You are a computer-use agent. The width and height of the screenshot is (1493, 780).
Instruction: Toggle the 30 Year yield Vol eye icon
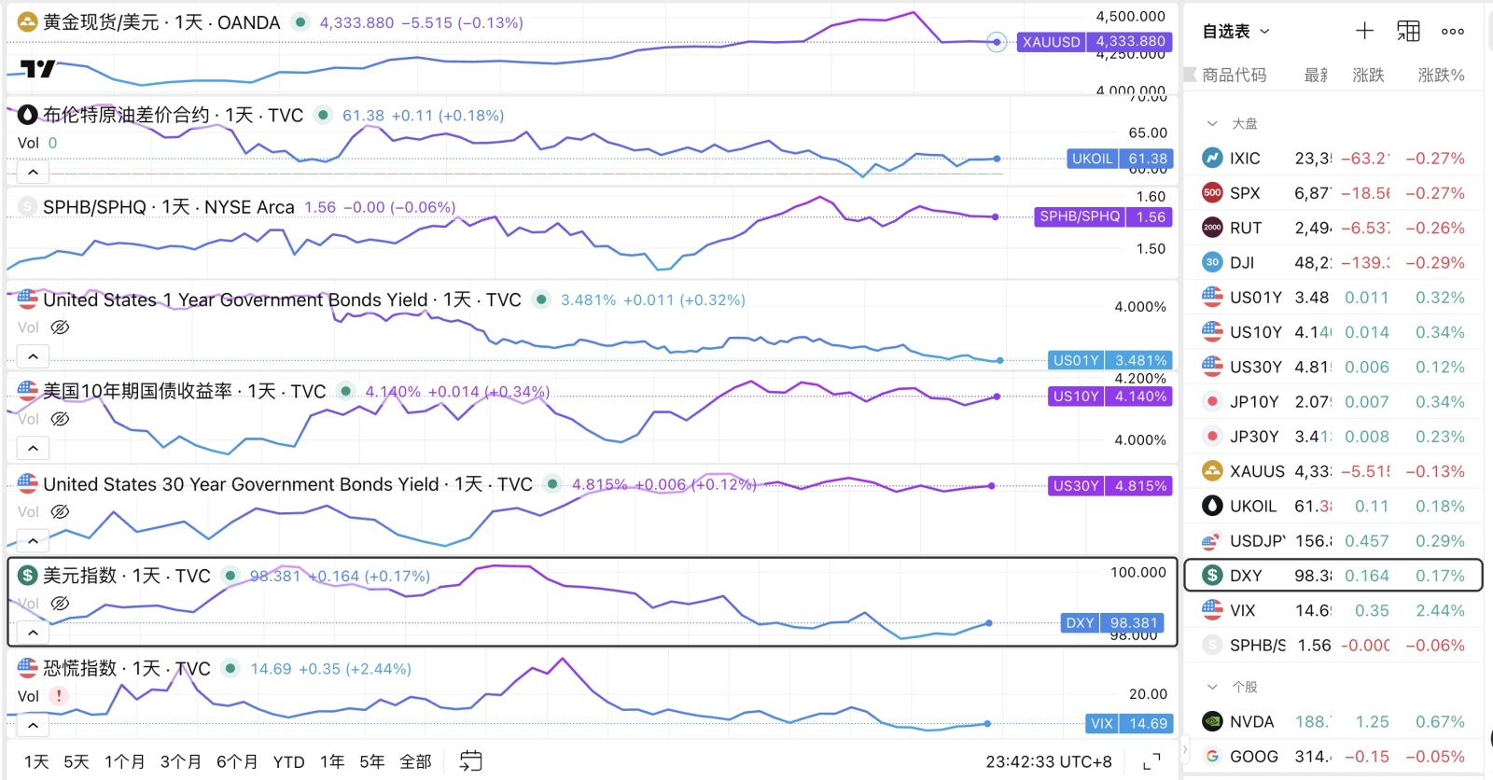click(60, 511)
